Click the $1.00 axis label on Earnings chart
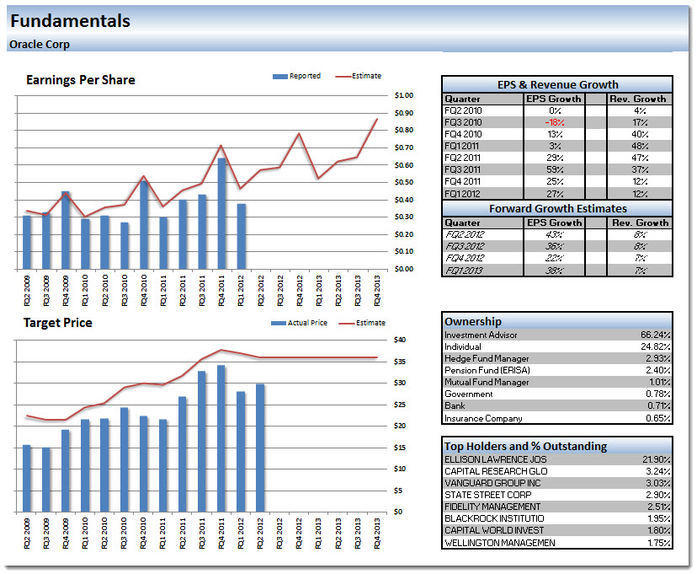The height and width of the screenshot is (574, 697). coord(403,95)
